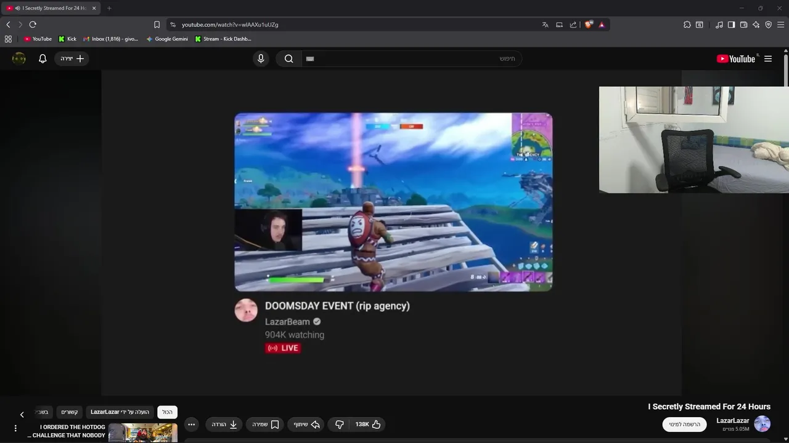The image size is (789, 443).
Task: Click the LazarBeam channel name in video
Action: [x=287, y=322]
